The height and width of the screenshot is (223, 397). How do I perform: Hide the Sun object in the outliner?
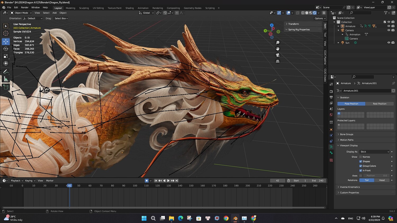(x=389, y=43)
